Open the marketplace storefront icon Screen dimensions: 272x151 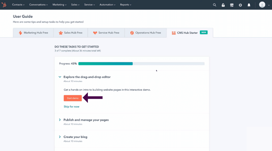[232, 5]
